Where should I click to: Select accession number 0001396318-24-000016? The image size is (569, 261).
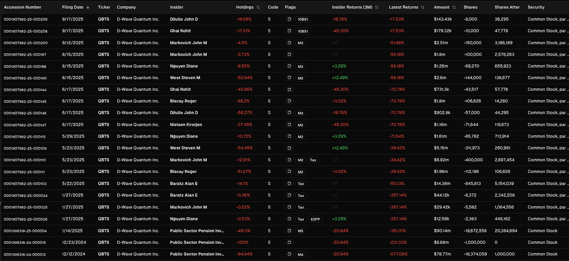[25, 242]
